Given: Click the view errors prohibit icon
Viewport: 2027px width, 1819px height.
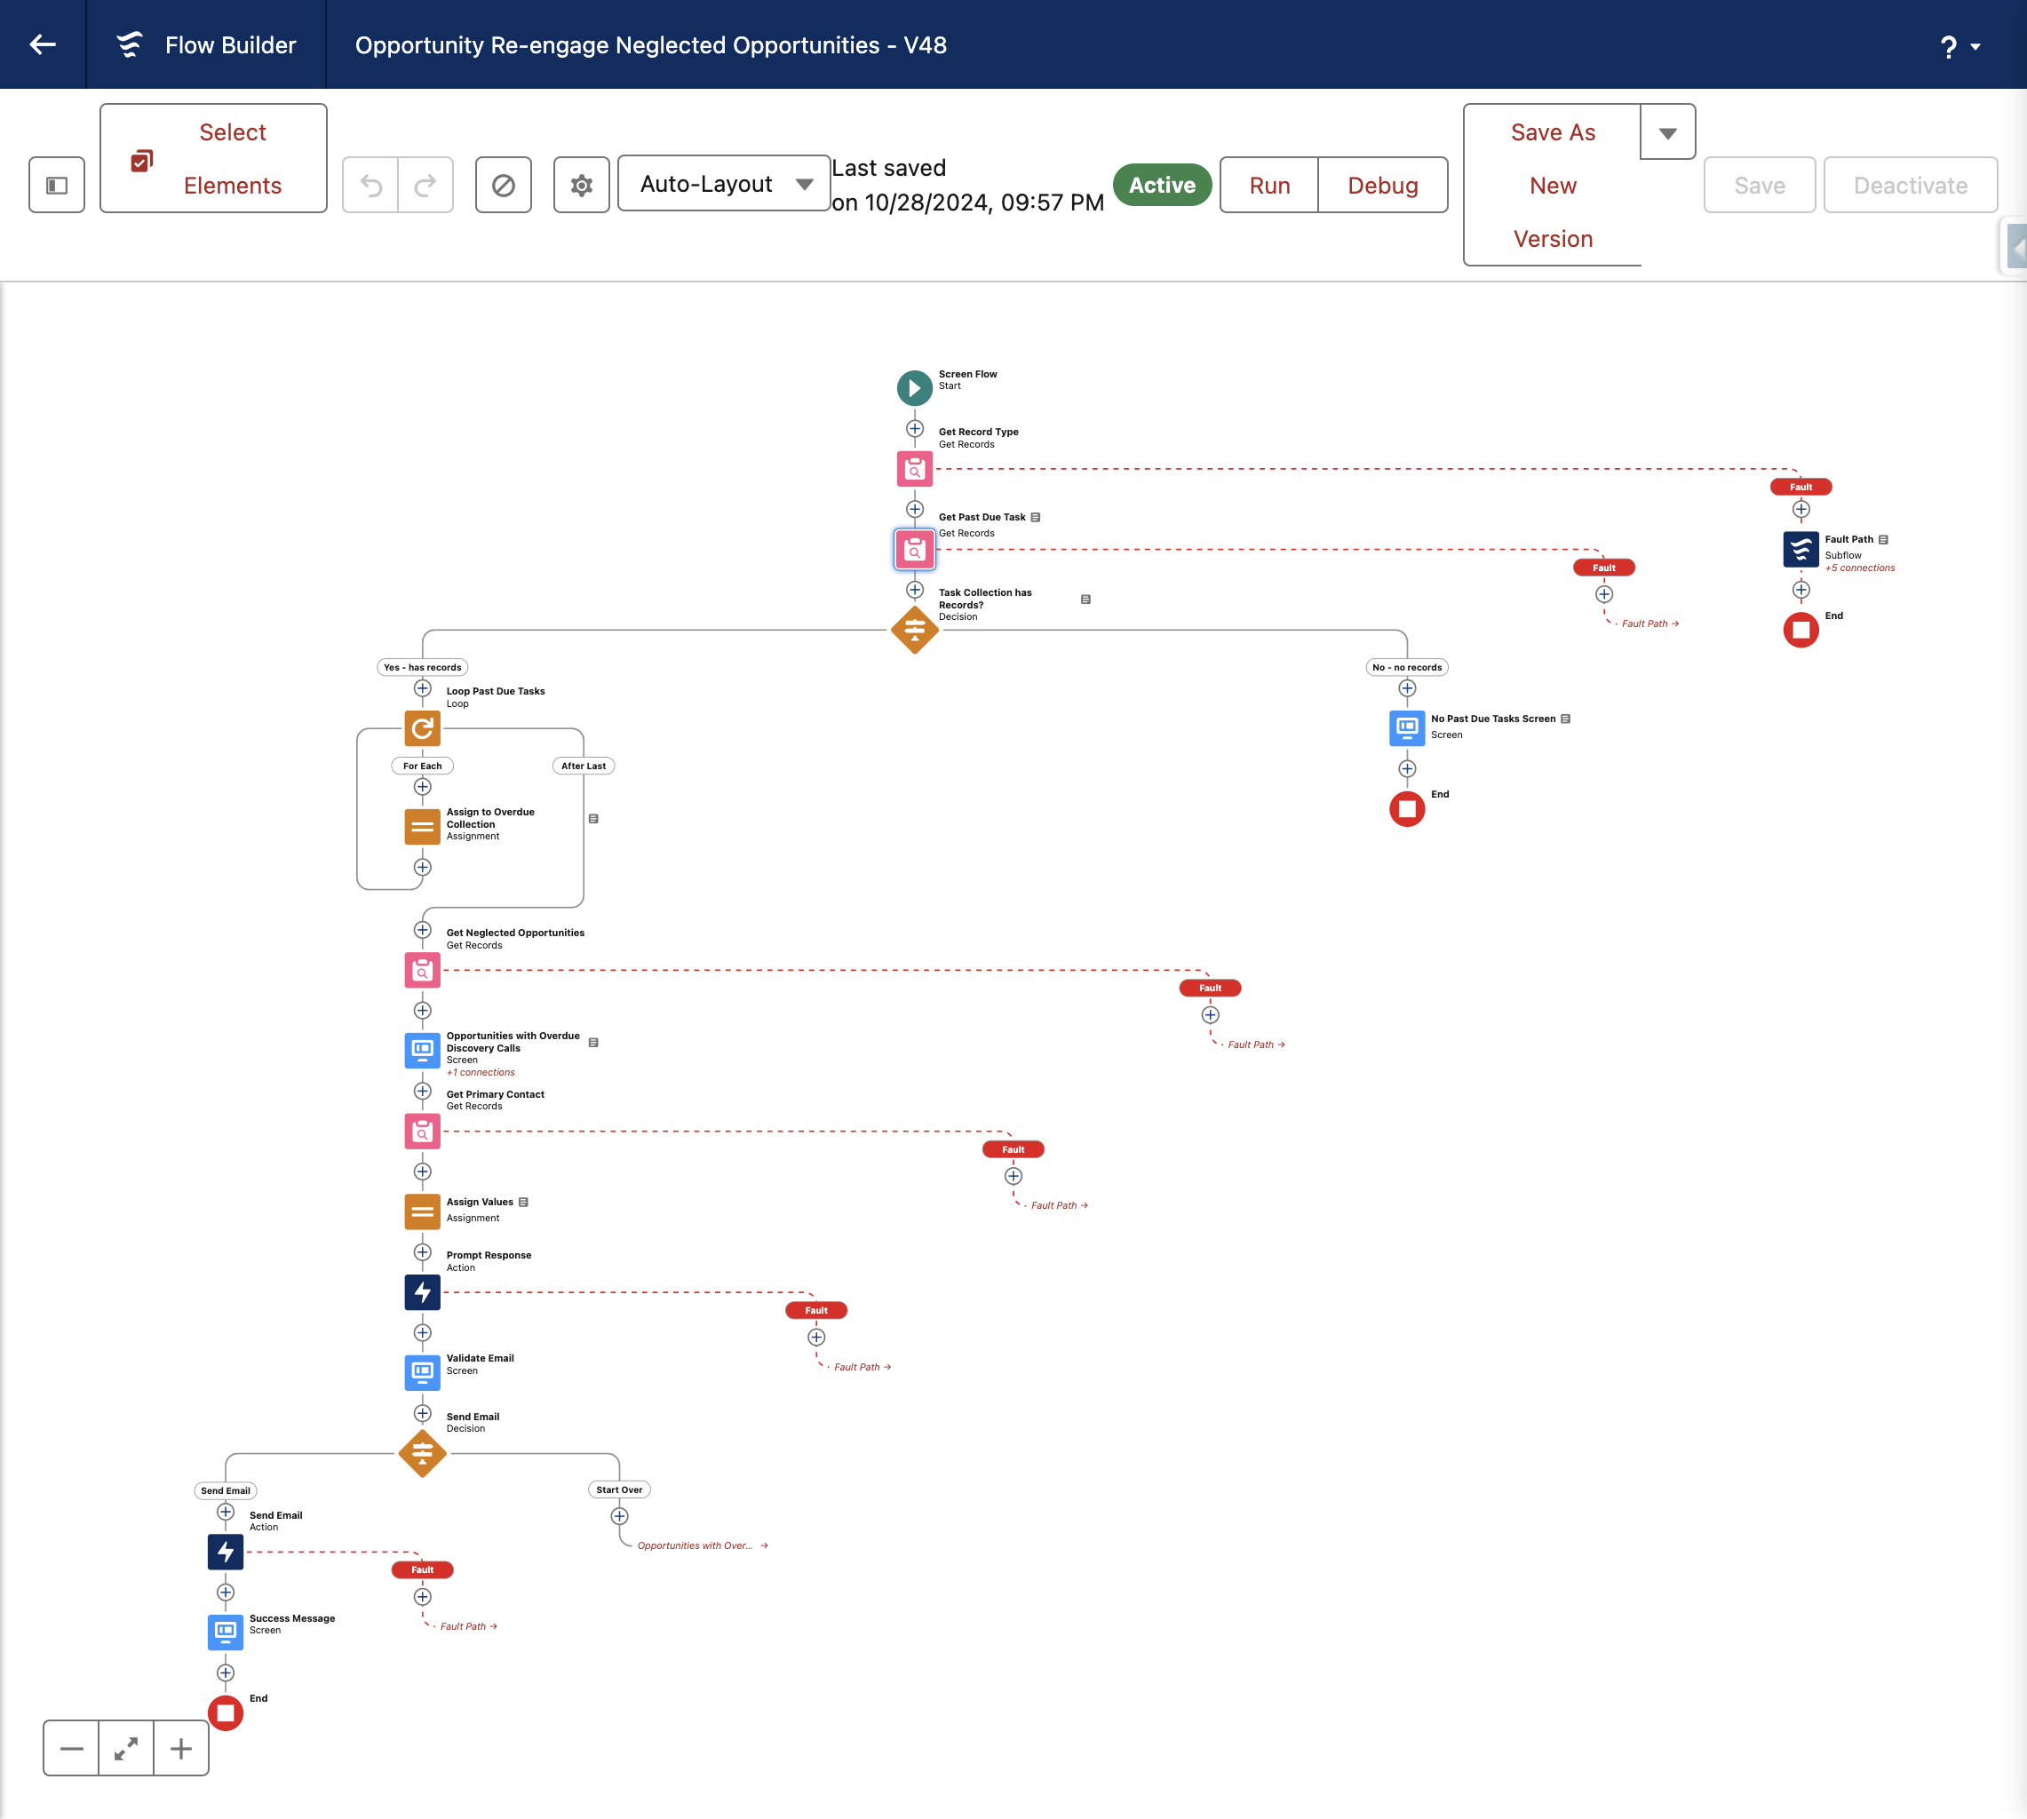Looking at the screenshot, I should pos(504,185).
